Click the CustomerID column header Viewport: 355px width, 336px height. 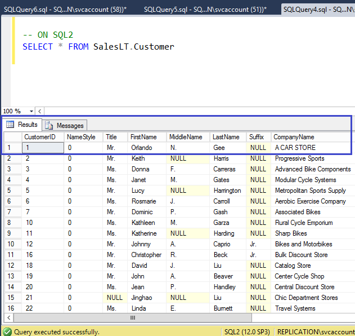tap(39, 137)
